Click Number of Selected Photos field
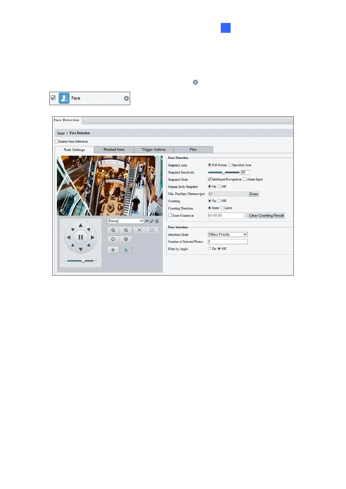346x489 pixels. tap(228, 242)
